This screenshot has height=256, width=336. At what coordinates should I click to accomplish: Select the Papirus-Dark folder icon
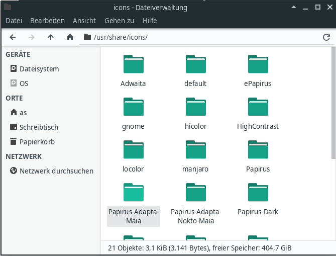pyautogui.click(x=258, y=192)
